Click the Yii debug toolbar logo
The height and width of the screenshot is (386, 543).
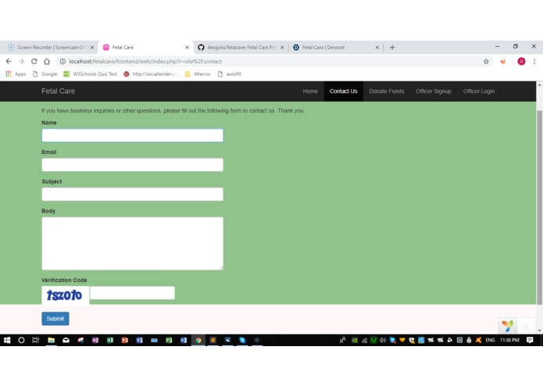[508, 326]
